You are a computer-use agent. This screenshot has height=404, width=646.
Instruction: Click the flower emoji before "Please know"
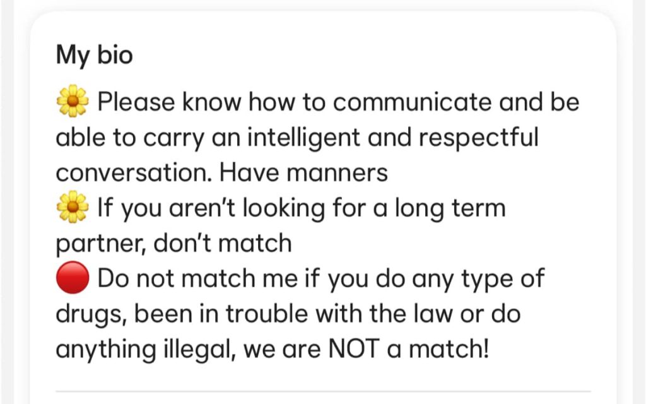(73, 102)
